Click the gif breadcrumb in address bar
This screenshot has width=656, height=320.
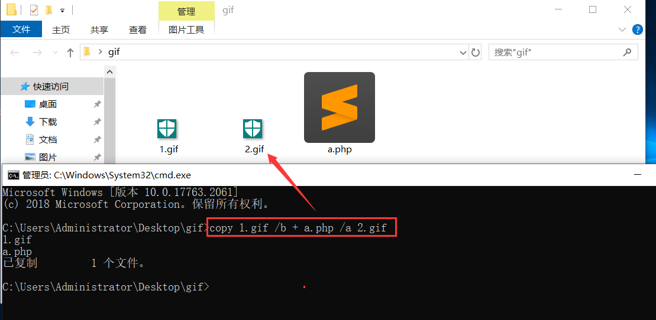tap(114, 52)
